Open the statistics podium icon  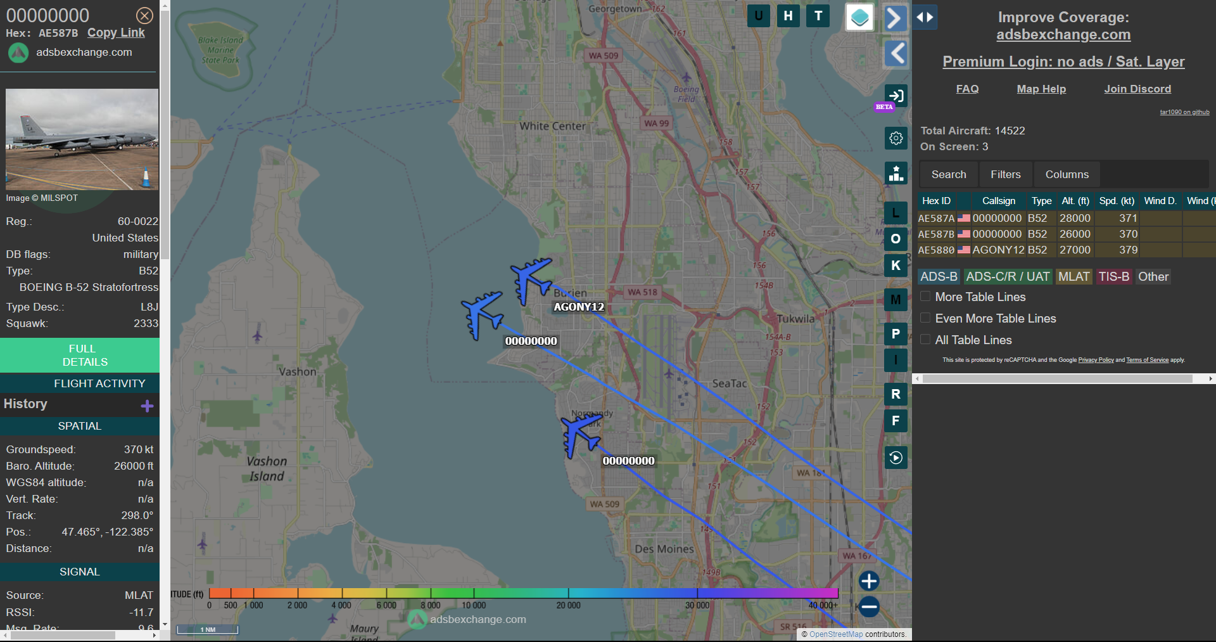[x=896, y=173]
